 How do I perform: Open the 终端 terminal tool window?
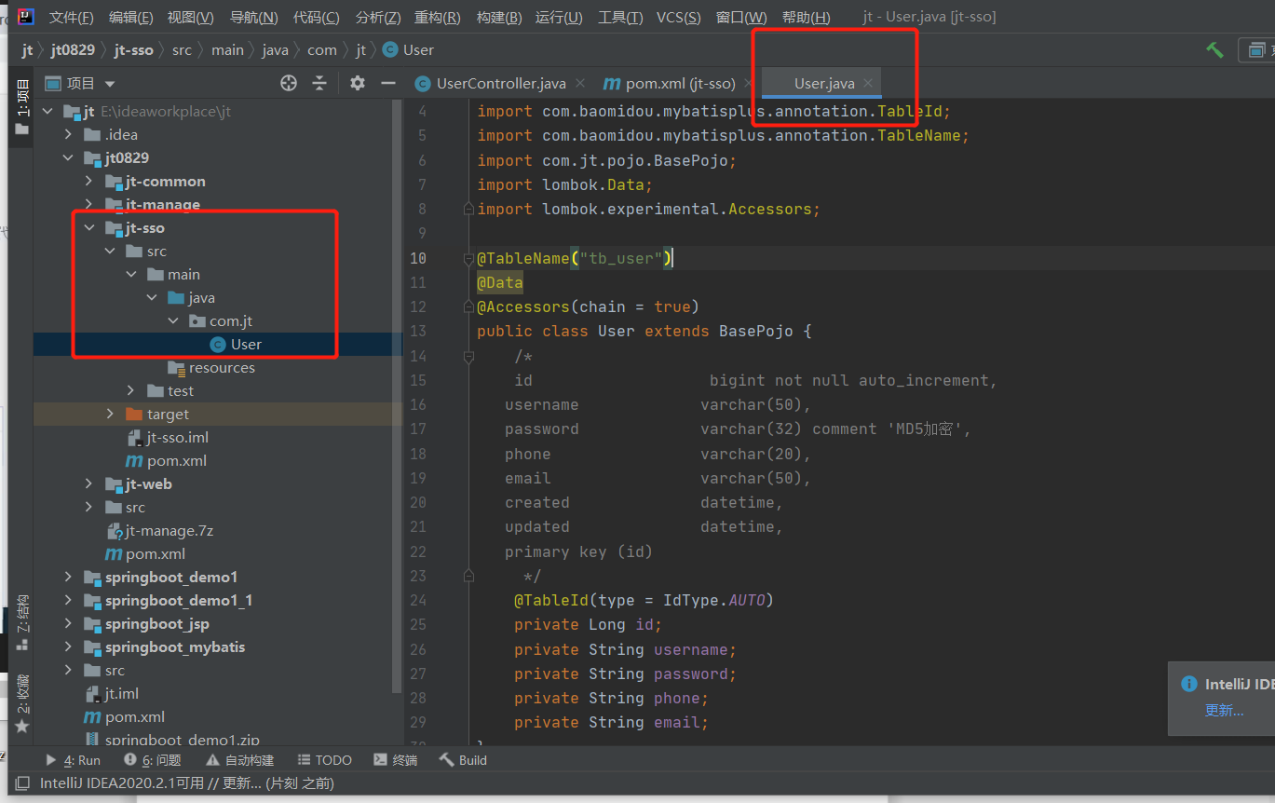pyautogui.click(x=395, y=760)
